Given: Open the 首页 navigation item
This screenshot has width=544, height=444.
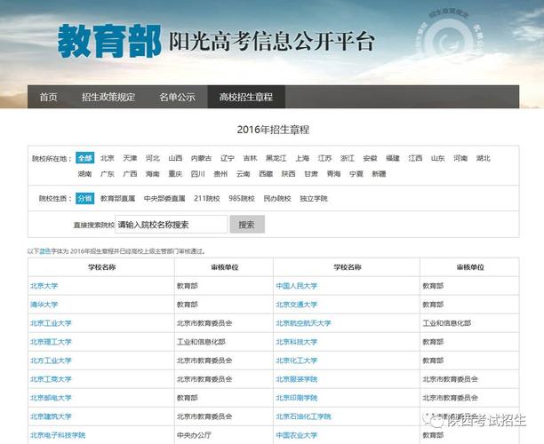Looking at the screenshot, I should coord(48,97).
